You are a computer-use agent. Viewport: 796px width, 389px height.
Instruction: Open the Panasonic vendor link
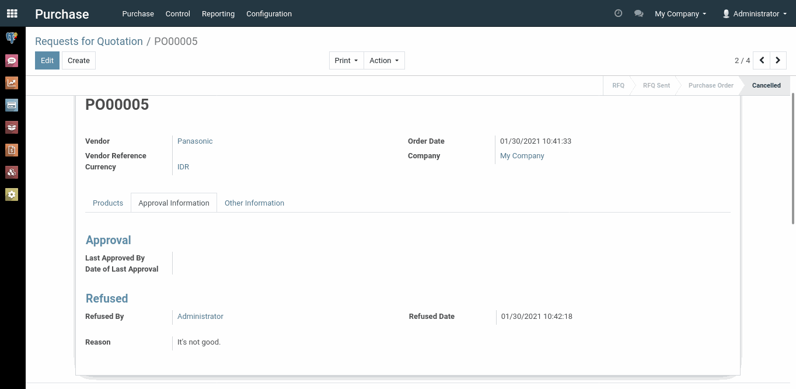point(195,141)
